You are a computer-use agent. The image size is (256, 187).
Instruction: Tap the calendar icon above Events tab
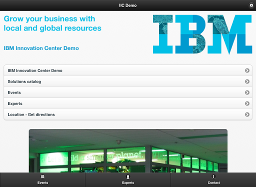[42, 176]
